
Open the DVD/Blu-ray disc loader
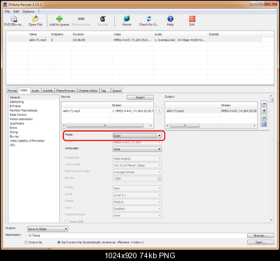(14, 21)
